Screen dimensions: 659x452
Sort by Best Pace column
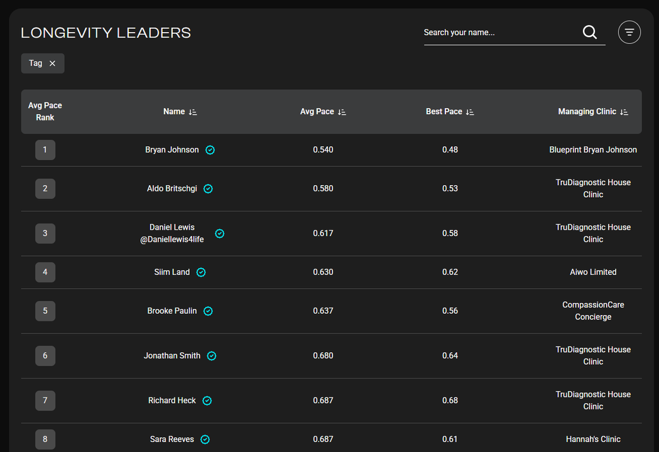[x=470, y=112]
